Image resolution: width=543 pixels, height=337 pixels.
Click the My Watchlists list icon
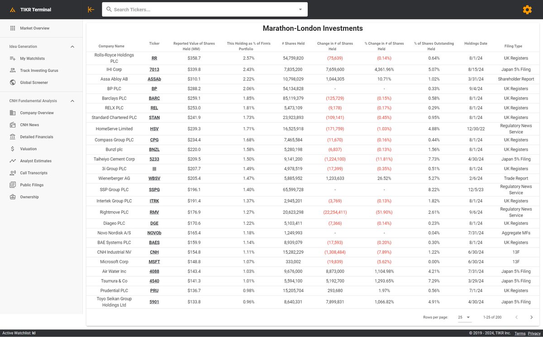[x=13, y=58]
